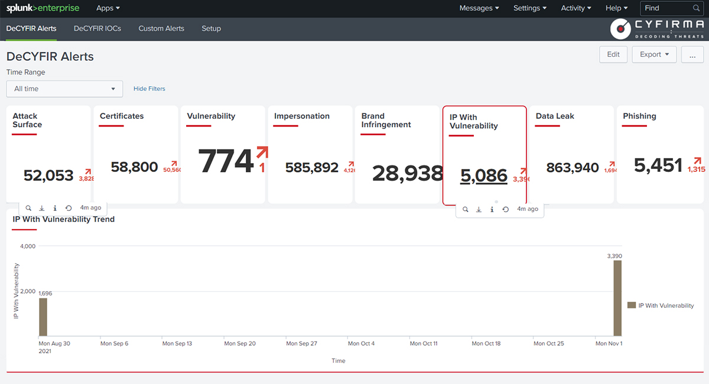Click the Phishing card title
Viewport: 709px width, 384px height.
[639, 116]
